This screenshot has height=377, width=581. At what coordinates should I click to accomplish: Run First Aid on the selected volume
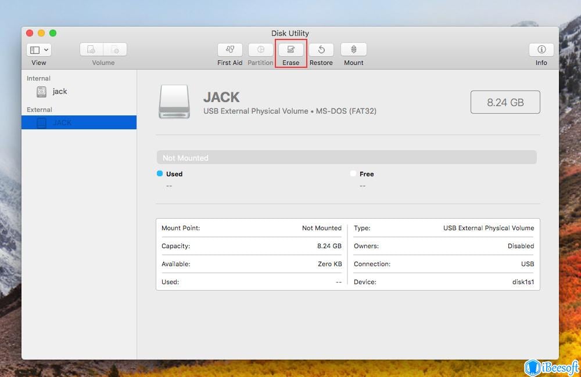click(229, 50)
